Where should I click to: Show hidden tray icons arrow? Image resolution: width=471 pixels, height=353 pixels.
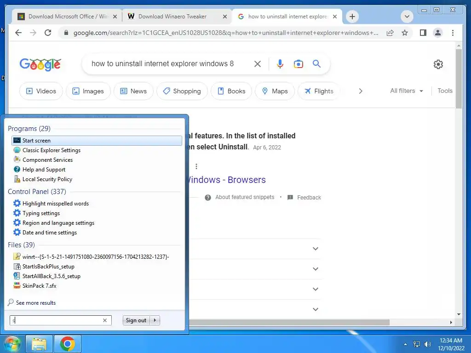[405, 344]
